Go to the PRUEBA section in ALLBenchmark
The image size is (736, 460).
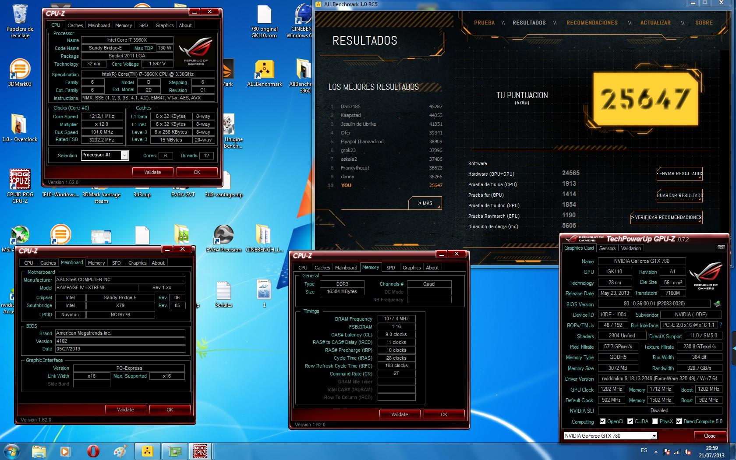coord(484,22)
